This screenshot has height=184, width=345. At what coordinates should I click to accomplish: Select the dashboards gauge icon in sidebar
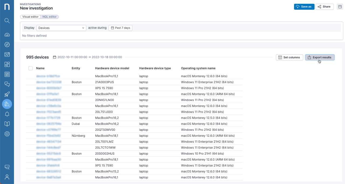pyautogui.click(x=7, y=34)
